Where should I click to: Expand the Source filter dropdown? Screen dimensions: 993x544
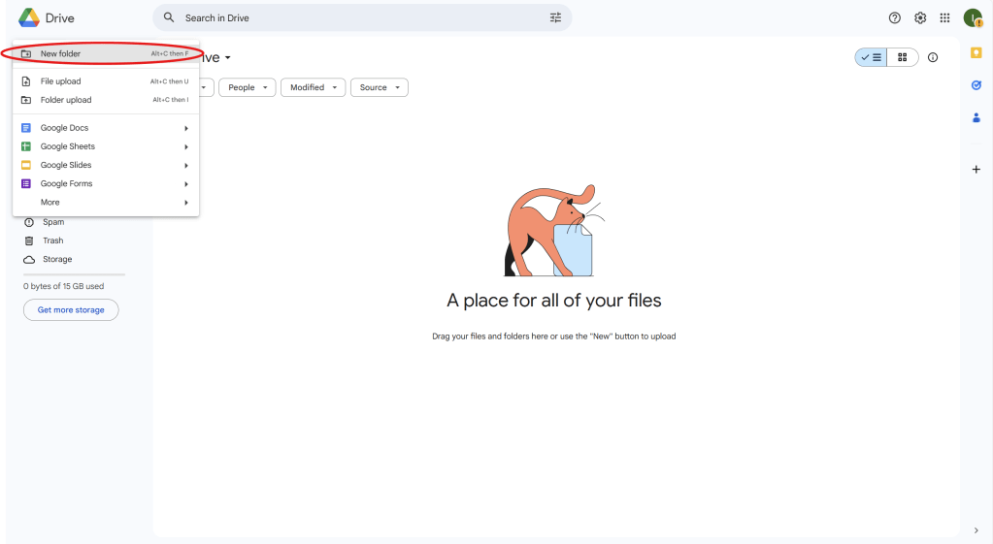point(379,87)
